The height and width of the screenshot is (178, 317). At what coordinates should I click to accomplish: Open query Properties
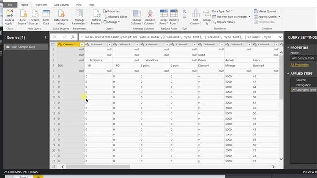coord(111,11)
